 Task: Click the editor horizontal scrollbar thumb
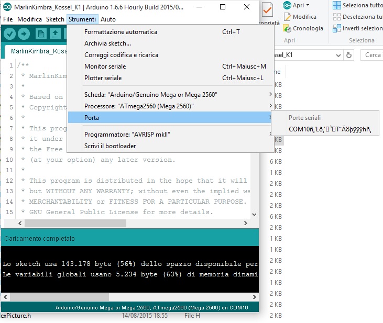[x=75, y=223]
